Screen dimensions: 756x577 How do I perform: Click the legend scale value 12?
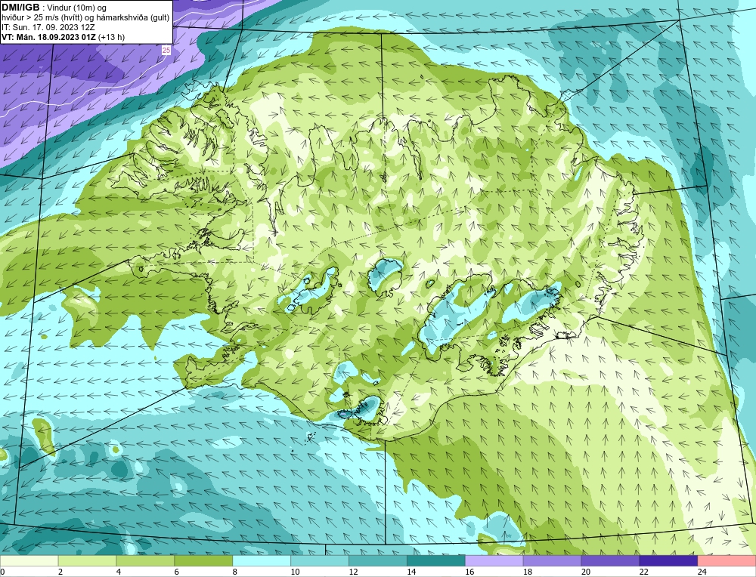click(x=353, y=572)
